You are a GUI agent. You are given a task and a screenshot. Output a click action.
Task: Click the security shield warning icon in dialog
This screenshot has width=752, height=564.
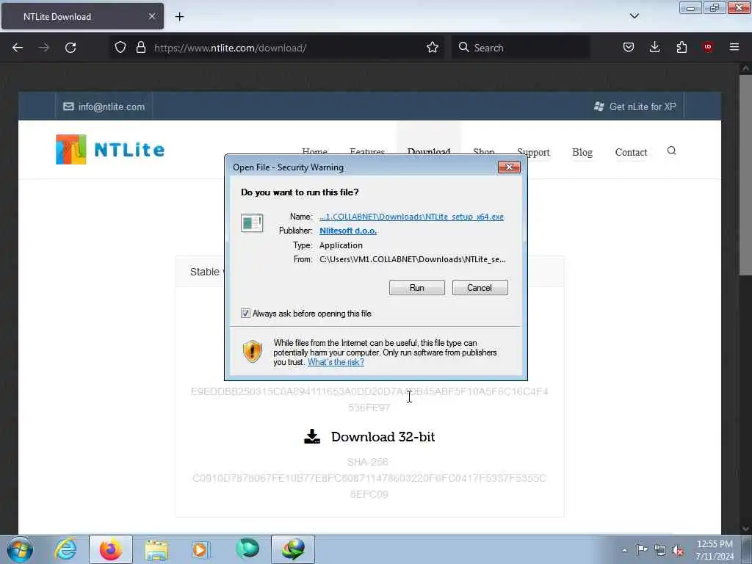pos(253,351)
